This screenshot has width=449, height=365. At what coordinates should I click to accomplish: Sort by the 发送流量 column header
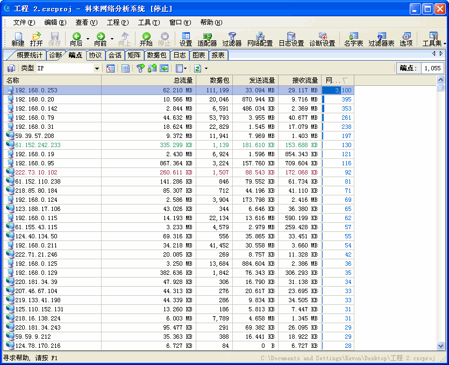[255, 81]
